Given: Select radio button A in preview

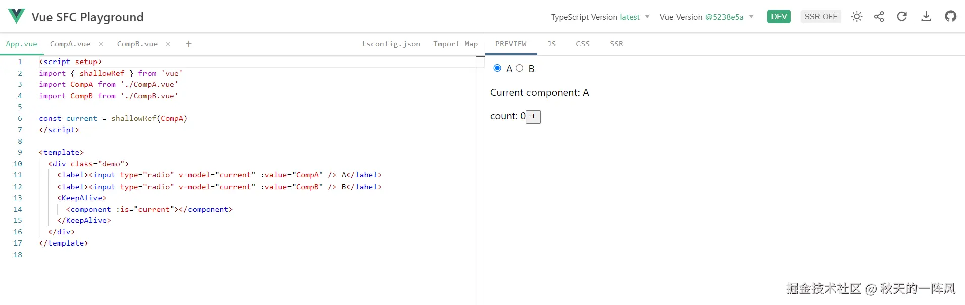Looking at the screenshot, I should pos(497,68).
